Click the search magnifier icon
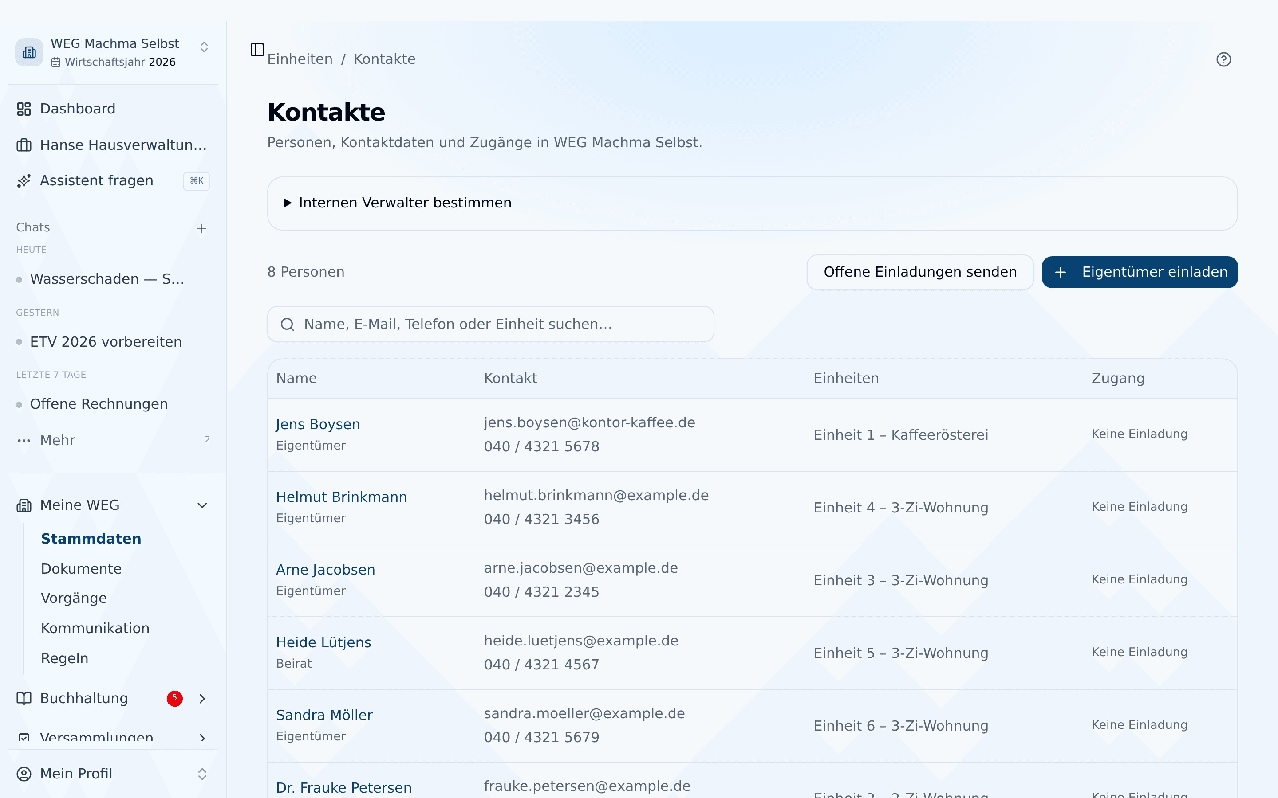Image resolution: width=1278 pixels, height=798 pixels. coord(287,324)
